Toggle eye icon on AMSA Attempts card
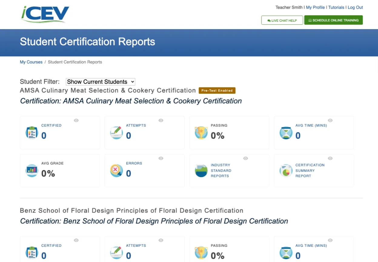The width and height of the screenshot is (378, 262). coord(161,120)
